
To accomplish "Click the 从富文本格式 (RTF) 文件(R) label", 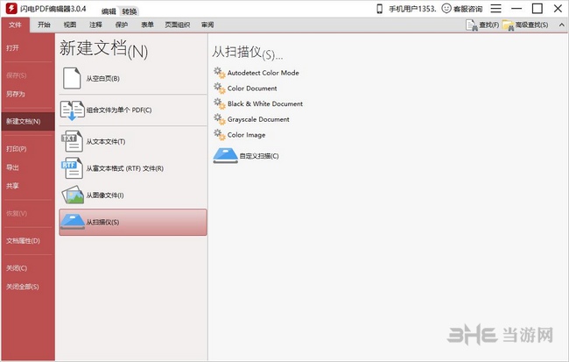I will tap(125, 168).
